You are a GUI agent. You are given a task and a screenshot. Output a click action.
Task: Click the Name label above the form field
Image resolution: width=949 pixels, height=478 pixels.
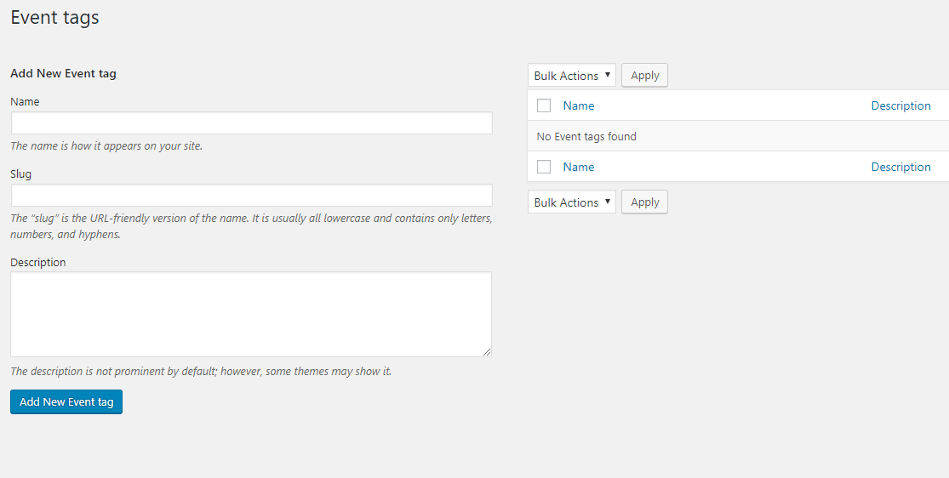[25, 102]
